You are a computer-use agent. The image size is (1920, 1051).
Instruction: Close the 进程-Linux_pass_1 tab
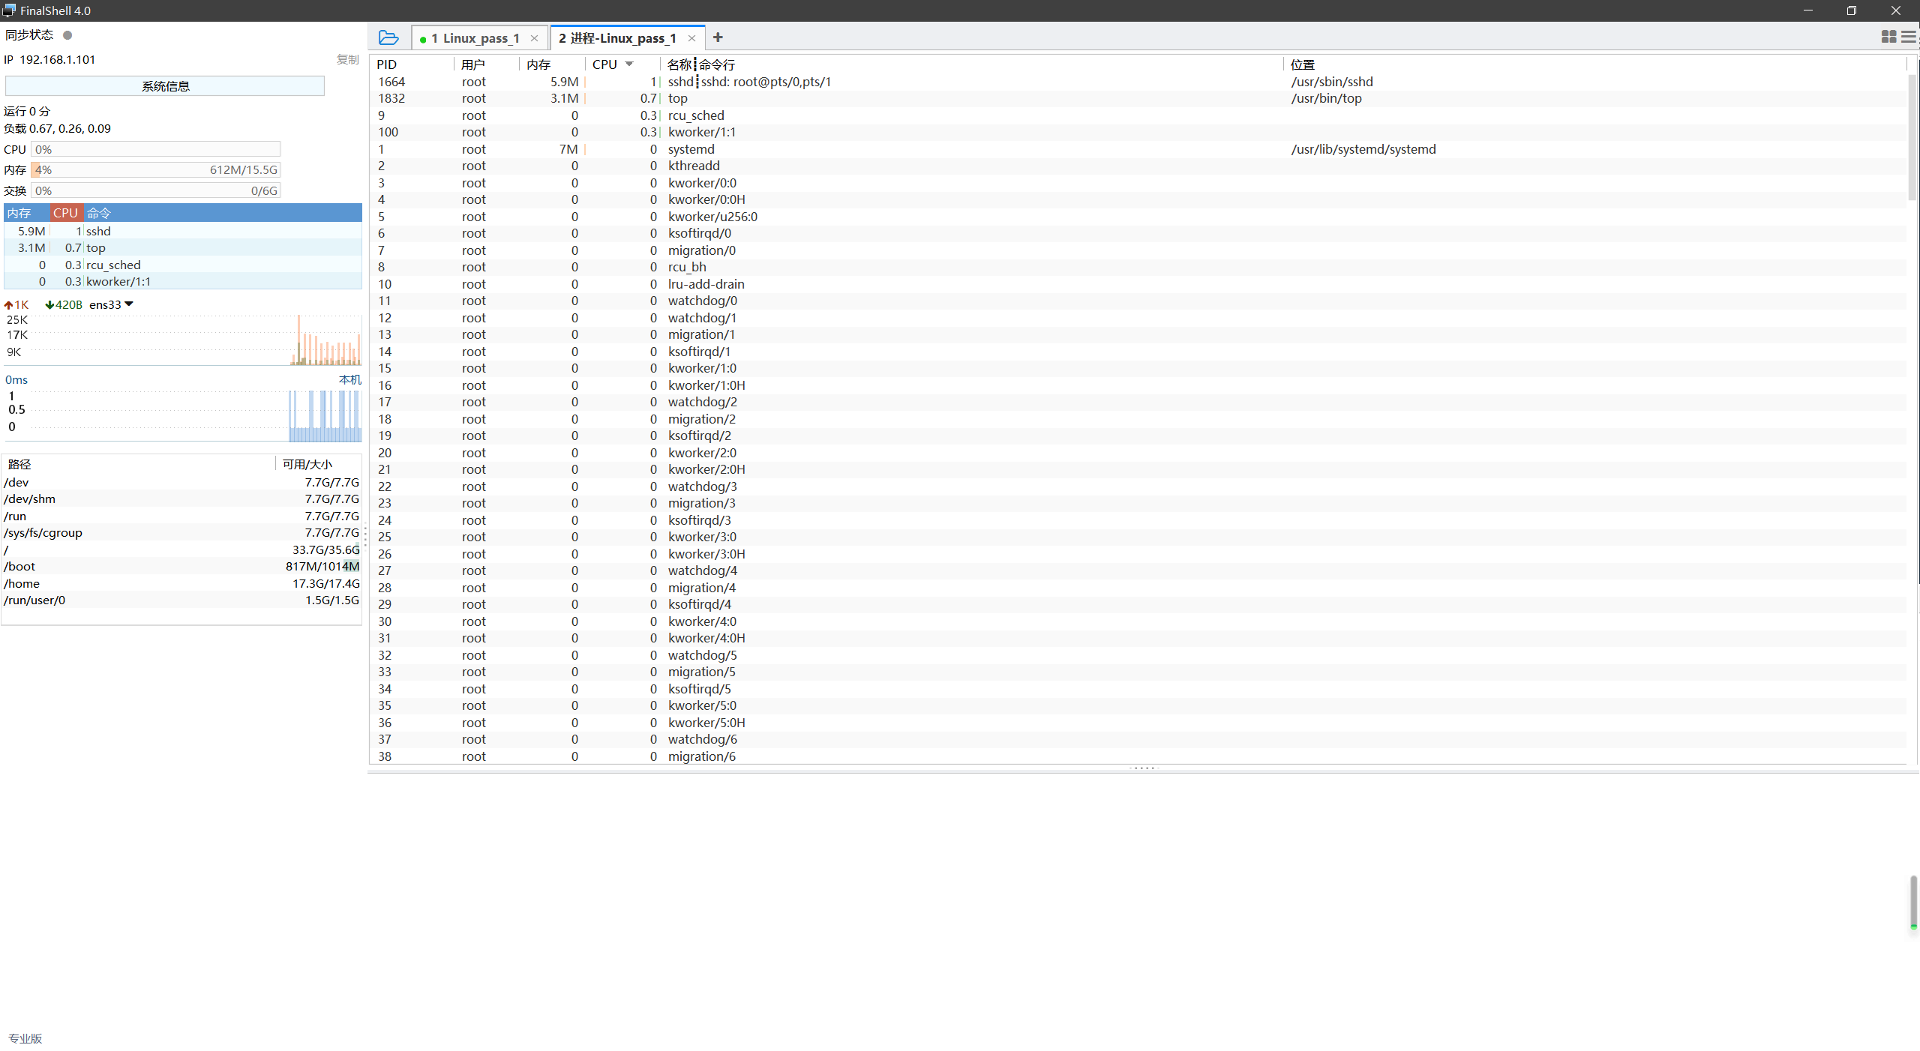click(x=691, y=38)
